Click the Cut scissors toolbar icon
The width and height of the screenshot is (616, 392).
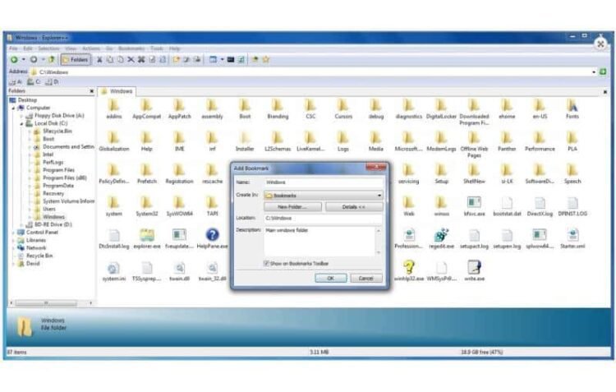tap(99, 60)
